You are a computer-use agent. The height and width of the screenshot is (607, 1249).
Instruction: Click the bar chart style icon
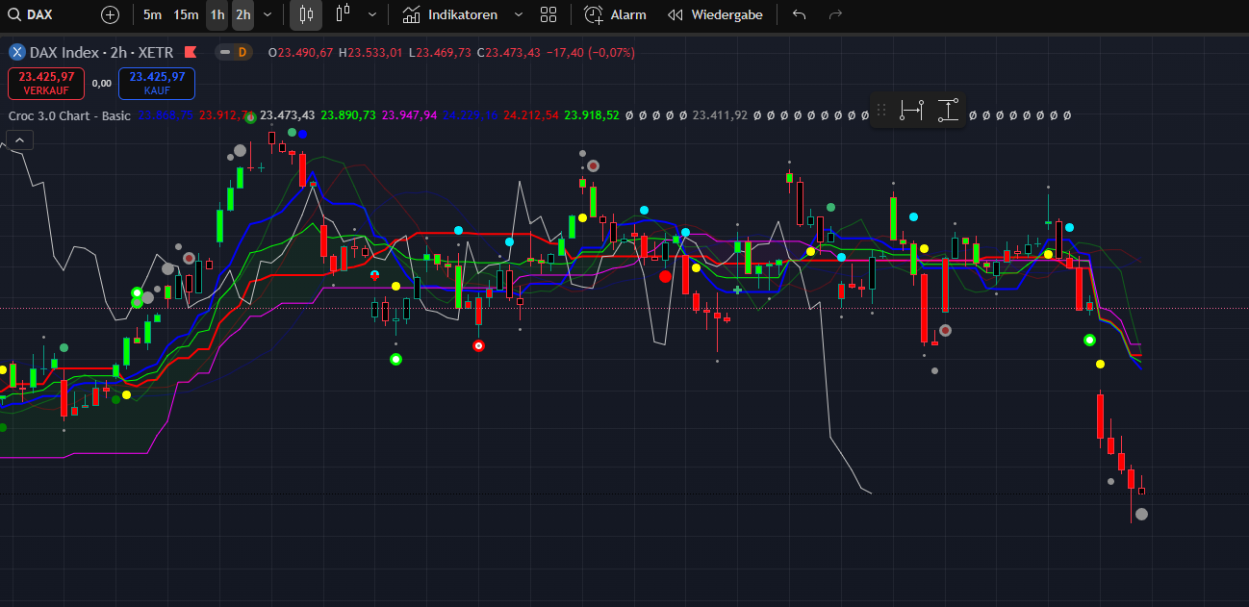(343, 15)
